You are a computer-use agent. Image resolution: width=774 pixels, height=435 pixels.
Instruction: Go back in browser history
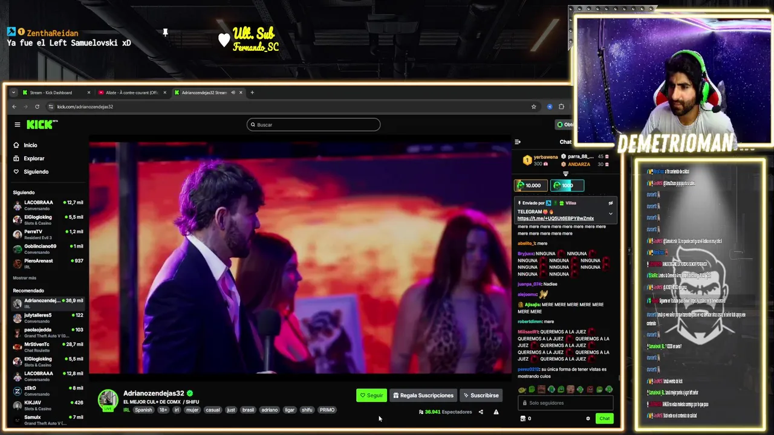pos(15,107)
